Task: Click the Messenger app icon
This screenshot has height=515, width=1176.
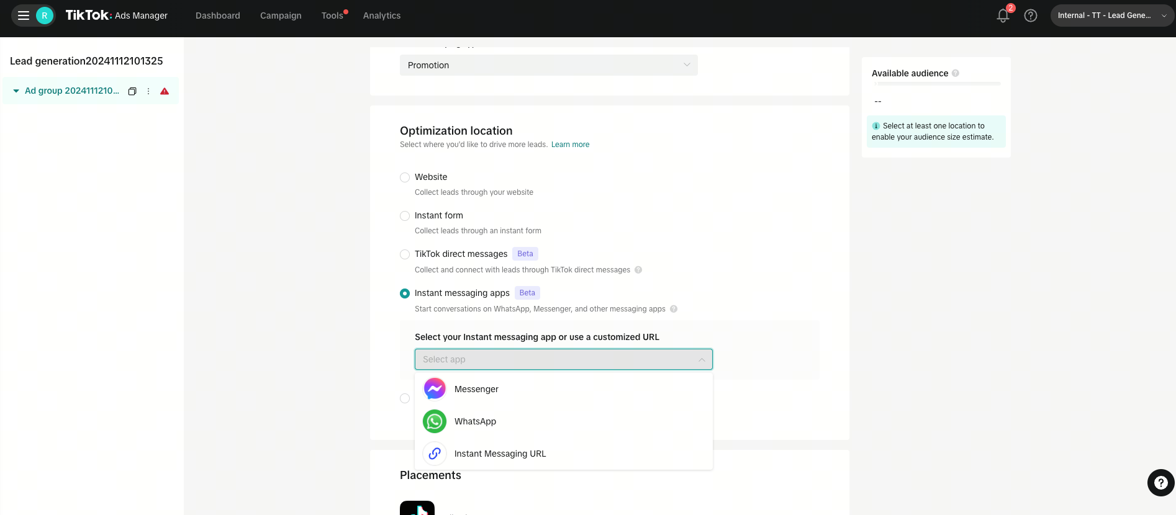Action: 435,389
